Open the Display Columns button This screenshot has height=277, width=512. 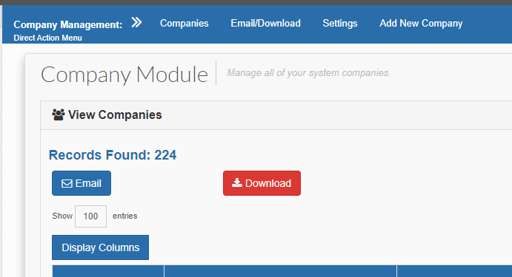(100, 247)
